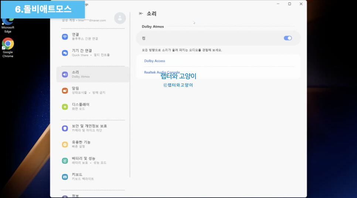Select 알림 settings entry
This screenshot has width=357, height=198.
93,91
